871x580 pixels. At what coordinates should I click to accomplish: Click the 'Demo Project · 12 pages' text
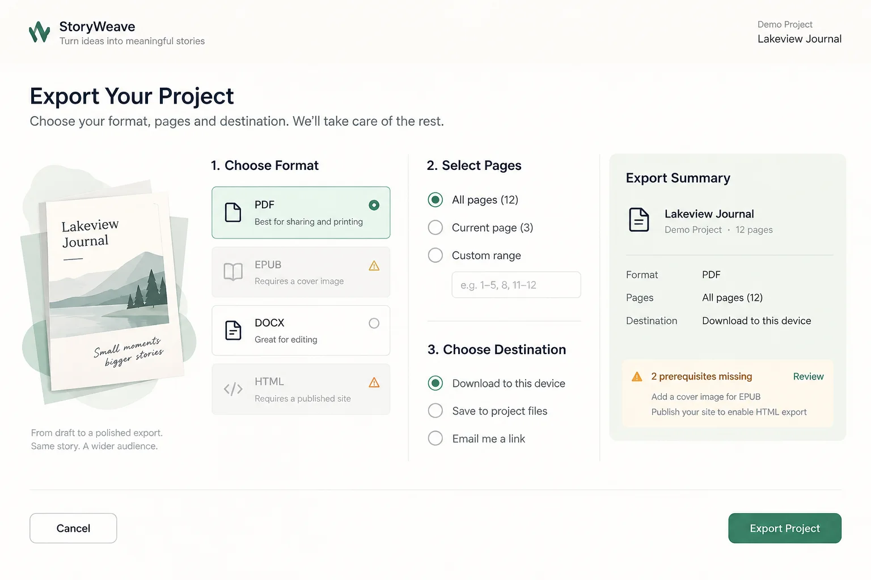pyautogui.click(x=718, y=230)
